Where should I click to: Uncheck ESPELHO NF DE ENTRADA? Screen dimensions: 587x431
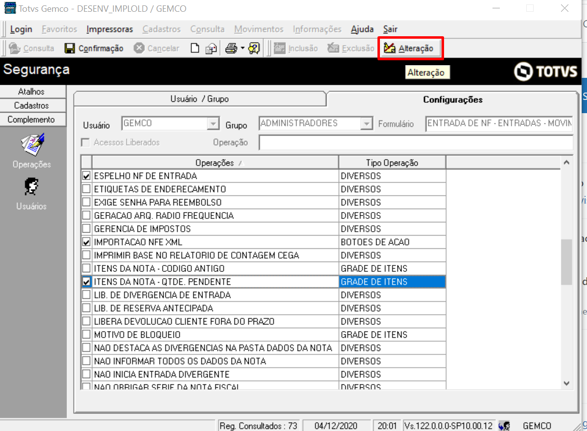[87, 176]
